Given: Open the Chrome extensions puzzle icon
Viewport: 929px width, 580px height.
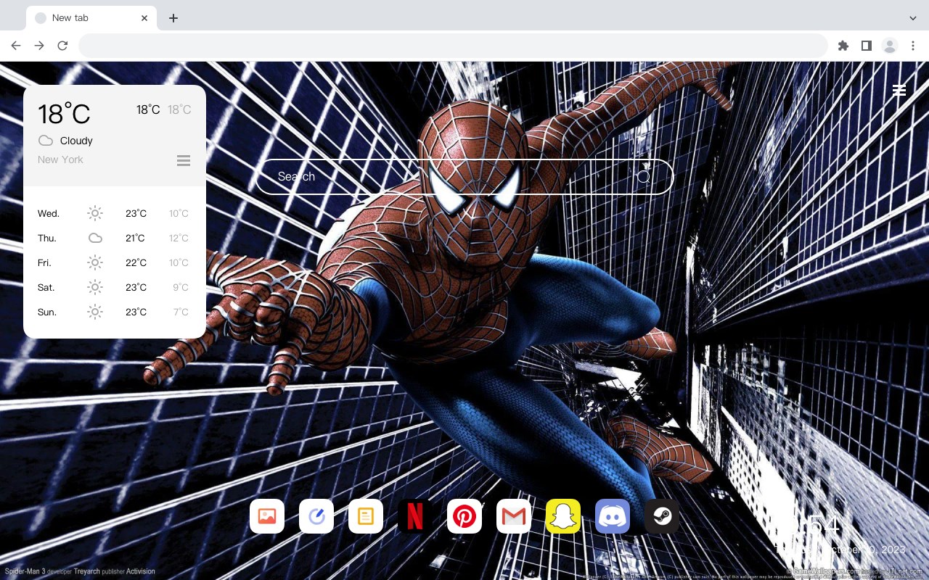Looking at the screenshot, I should click(843, 46).
